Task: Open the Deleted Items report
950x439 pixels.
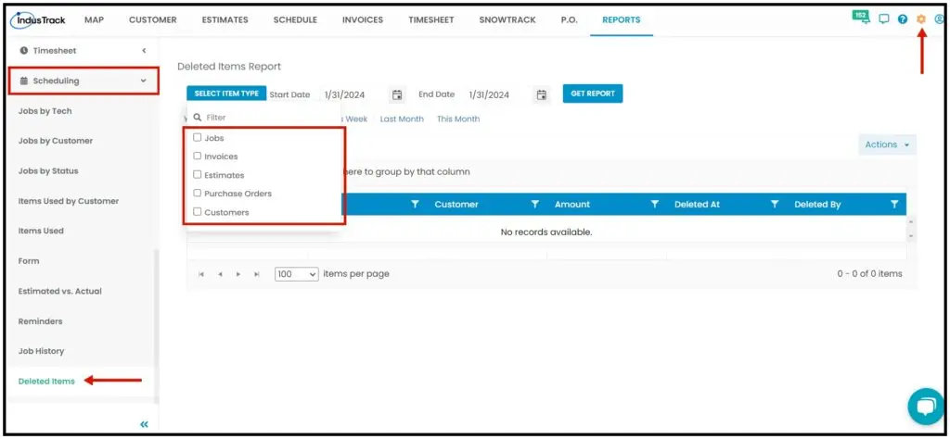Action: [x=46, y=382]
